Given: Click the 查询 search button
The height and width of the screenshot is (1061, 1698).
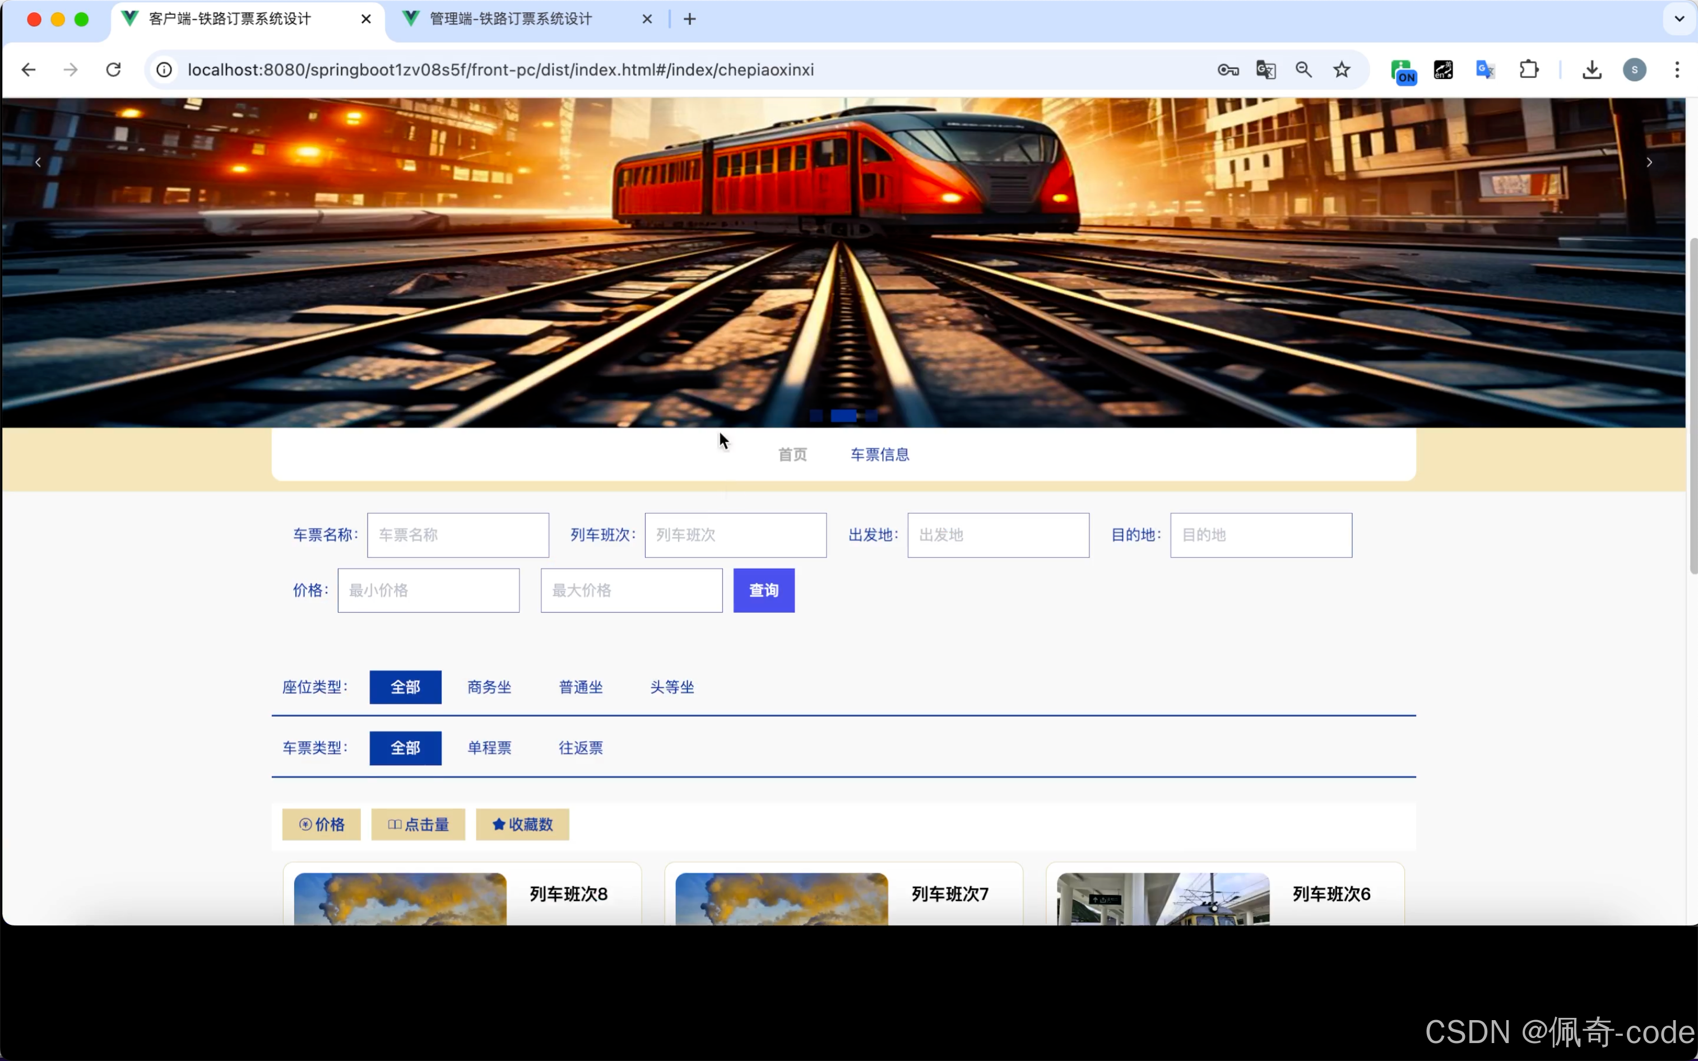Looking at the screenshot, I should pos(764,590).
